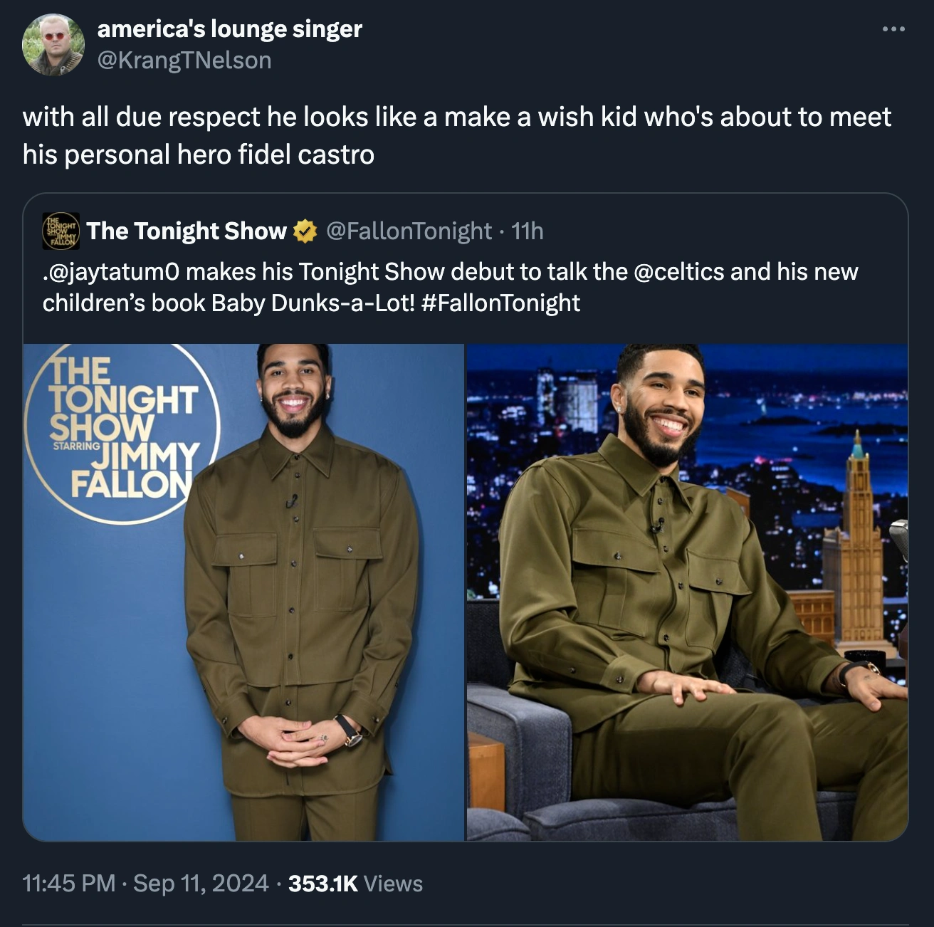Click the 353.1K Views count

point(355,883)
